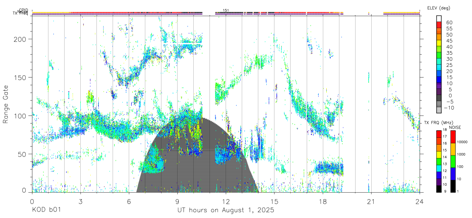This screenshot has width=472, height=218.
Task: Select black NOISE swatch between 10 and 1
Action: (x=453, y=186)
